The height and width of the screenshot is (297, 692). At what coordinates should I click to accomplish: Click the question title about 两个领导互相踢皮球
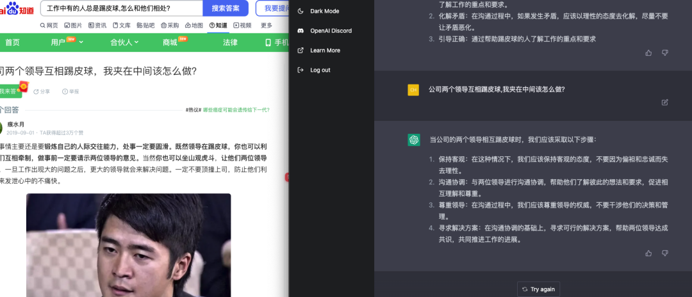tap(98, 71)
